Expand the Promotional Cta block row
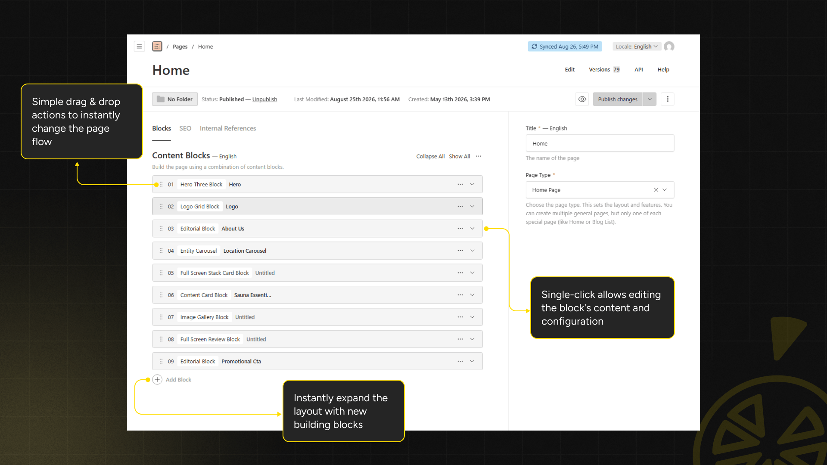Image resolution: width=827 pixels, height=465 pixels. tap(472, 361)
